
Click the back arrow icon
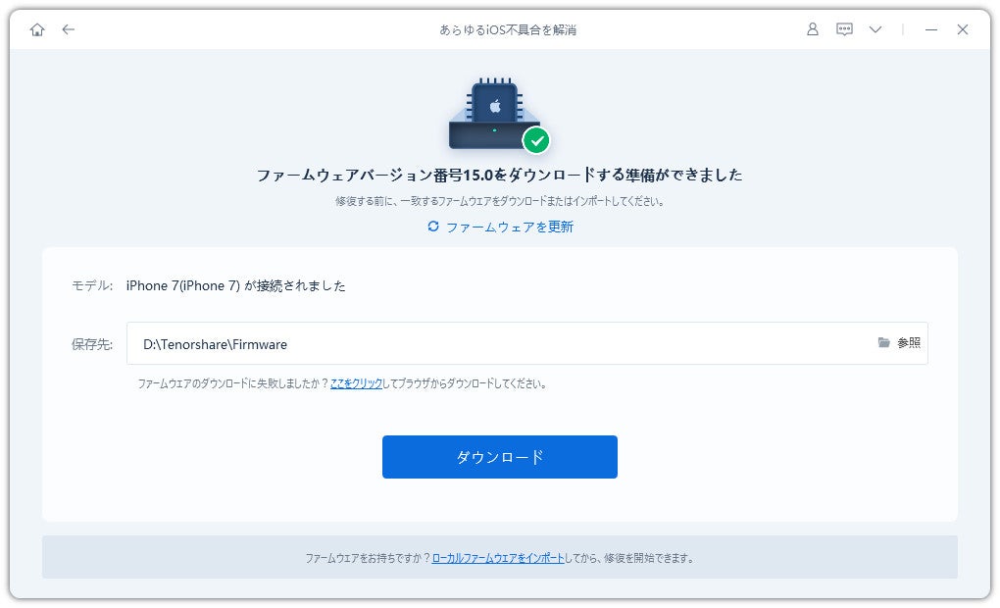click(69, 29)
